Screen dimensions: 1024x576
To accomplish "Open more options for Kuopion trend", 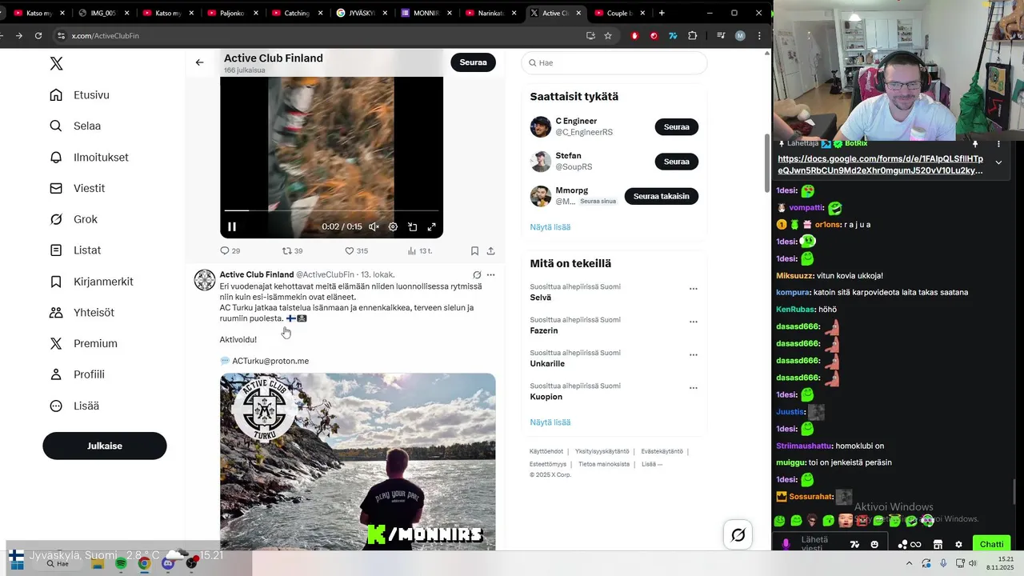I will pyautogui.click(x=693, y=388).
